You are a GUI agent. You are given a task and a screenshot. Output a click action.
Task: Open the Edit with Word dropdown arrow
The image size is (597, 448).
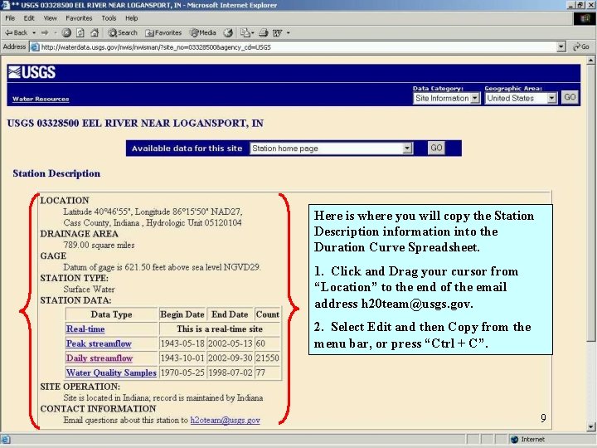(x=289, y=32)
